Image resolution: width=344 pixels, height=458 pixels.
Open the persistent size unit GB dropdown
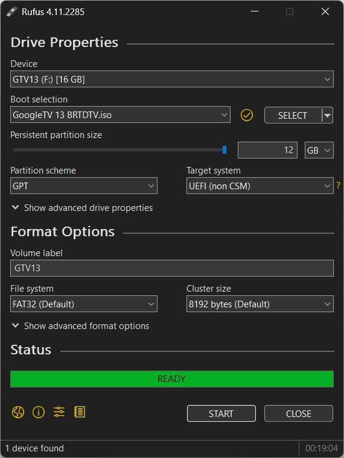tap(319, 150)
